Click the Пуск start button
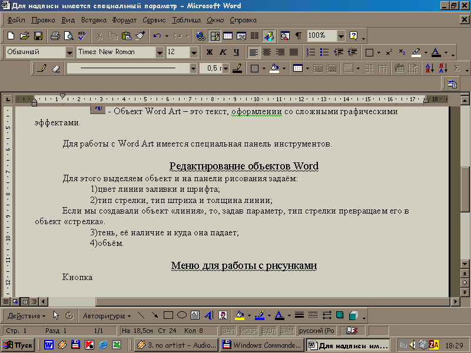 (18, 345)
